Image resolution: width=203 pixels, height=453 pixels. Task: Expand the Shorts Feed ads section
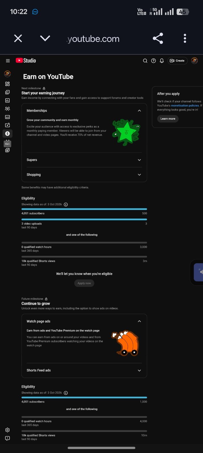pyautogui.click(x=139, y=370)
